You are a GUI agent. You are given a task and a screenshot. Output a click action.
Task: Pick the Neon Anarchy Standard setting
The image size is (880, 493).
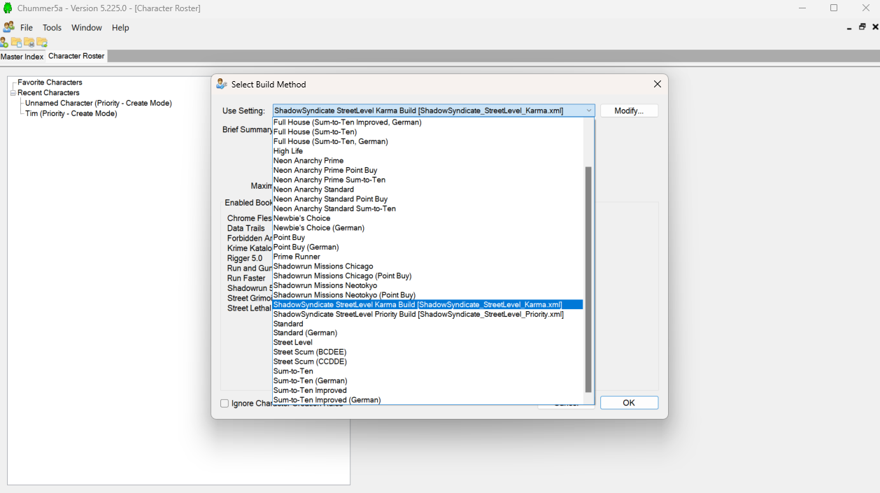tap(427, 190)
